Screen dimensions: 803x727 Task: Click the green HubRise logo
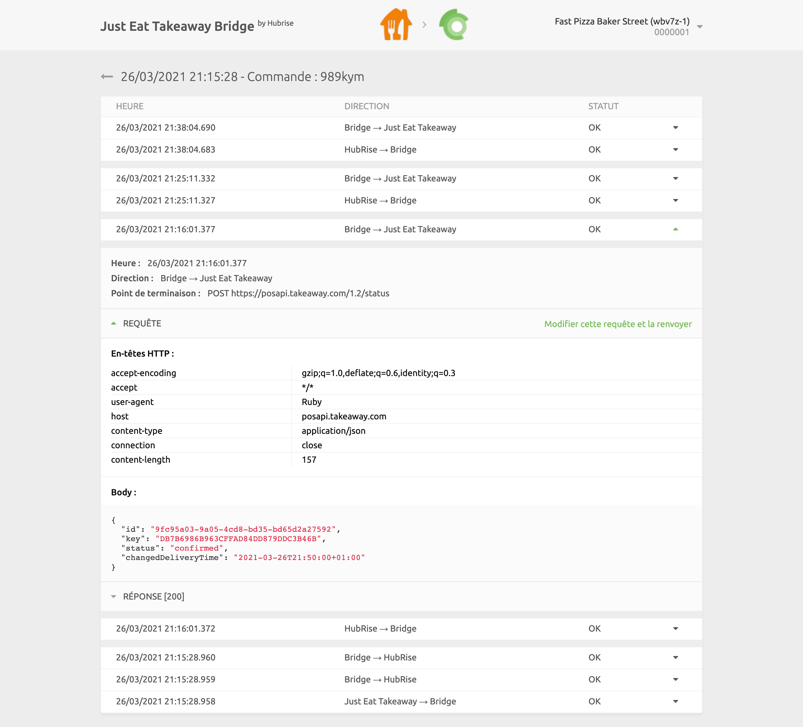(454, 25)
